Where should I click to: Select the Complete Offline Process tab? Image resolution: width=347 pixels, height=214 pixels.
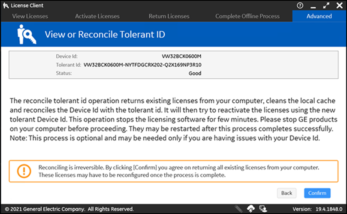pyautogui.click(x=247, y=16)
